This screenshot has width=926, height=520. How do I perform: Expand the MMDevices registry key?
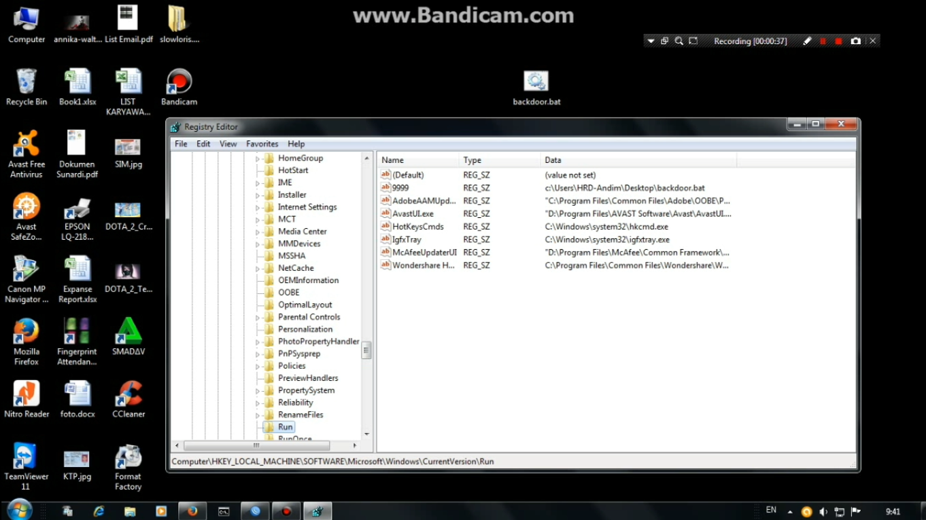[258, 244]
